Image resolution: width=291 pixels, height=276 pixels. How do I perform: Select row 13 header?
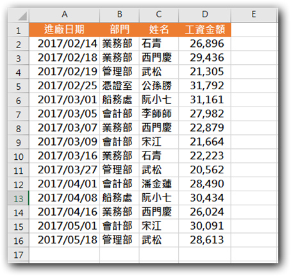19,198
